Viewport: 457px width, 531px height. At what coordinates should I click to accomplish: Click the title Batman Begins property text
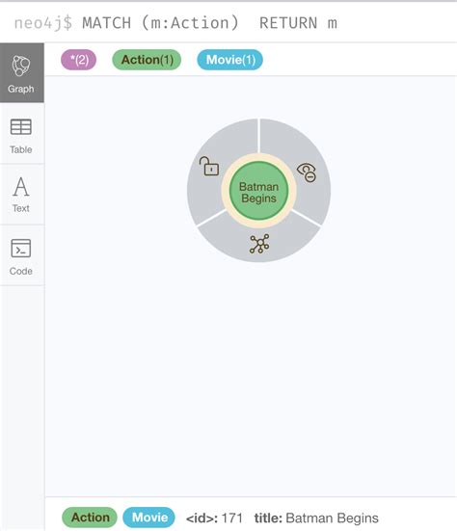click(316, 518)
